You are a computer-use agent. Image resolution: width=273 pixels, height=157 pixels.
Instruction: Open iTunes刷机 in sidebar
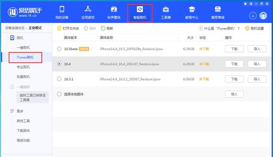tap(25, 57)
